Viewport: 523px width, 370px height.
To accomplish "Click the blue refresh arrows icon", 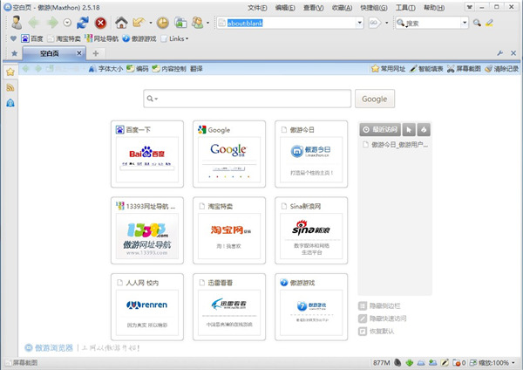I will pos(83,23).
